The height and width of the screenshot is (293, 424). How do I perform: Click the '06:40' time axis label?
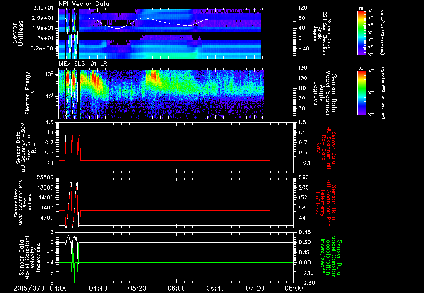(x=215, y=288)
